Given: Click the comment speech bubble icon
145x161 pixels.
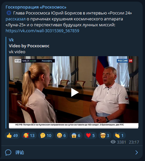Looking at the screenshot, I should (x=8, y=152).
